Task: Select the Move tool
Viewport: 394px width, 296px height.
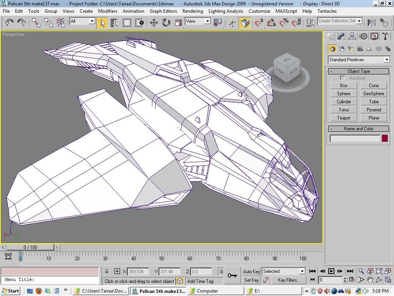Action: pyautogui.click(x=154, y=23)
